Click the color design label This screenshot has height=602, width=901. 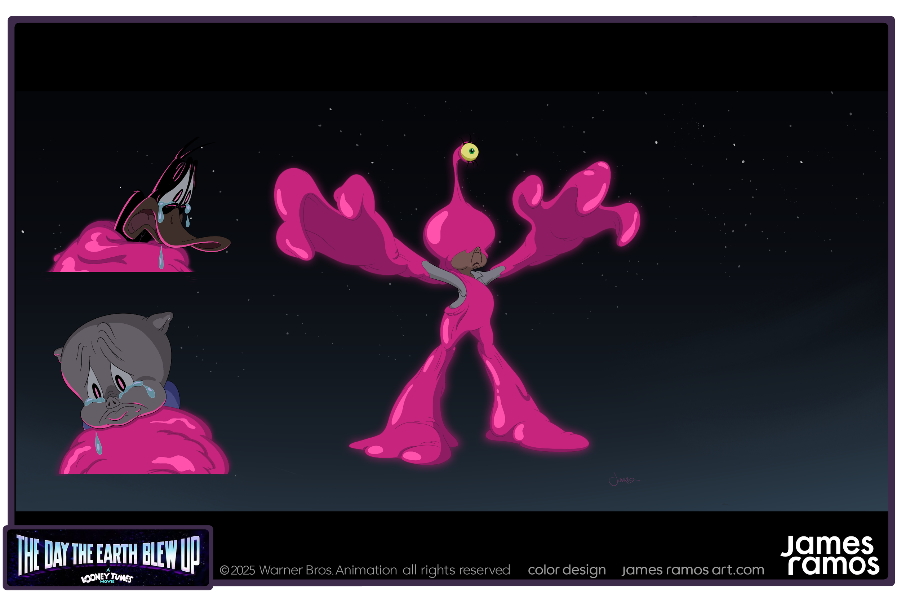(567, 570)
